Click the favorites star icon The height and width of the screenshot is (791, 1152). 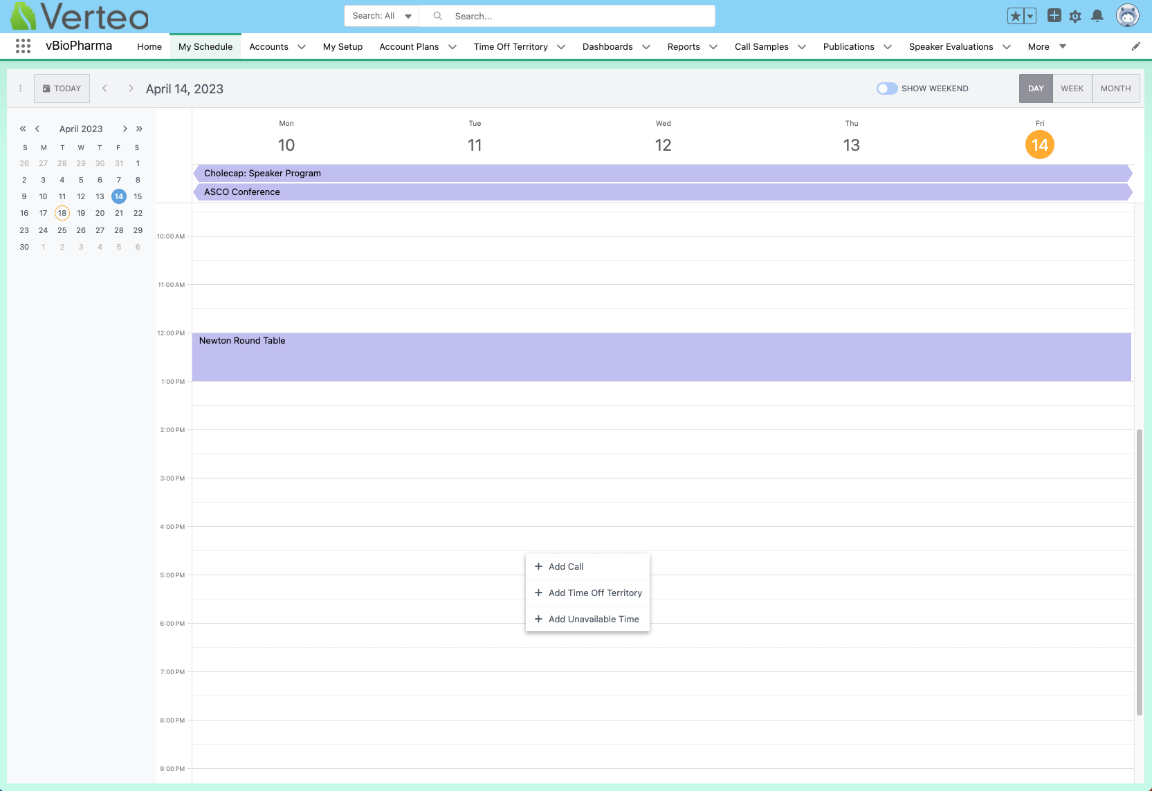1015,16
